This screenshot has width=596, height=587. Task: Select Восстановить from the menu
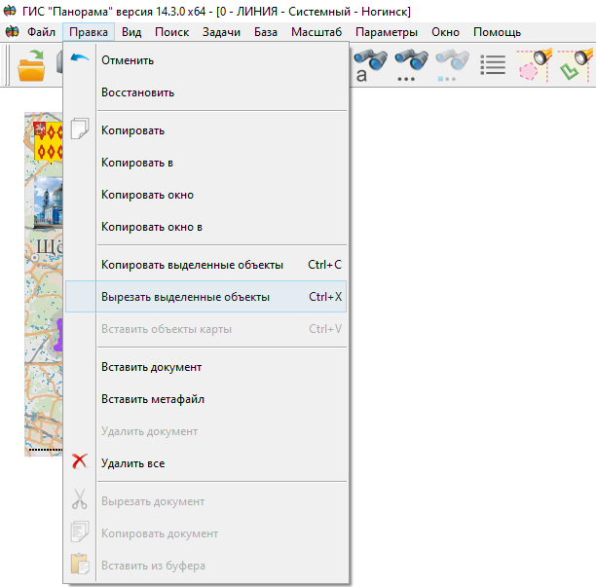(137, 92)
